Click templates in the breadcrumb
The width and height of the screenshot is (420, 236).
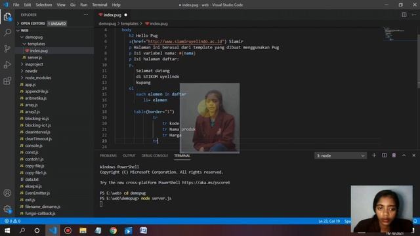click(x=130, y=24)
